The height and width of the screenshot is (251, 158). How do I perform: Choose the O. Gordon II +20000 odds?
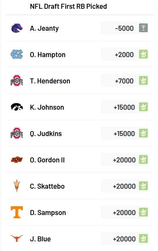click(124, 159)
